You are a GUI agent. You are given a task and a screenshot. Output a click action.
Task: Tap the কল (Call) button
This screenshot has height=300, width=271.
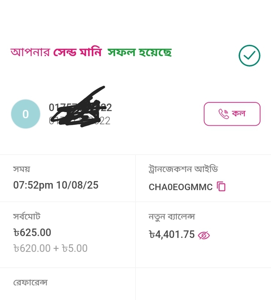coord(232,114)
